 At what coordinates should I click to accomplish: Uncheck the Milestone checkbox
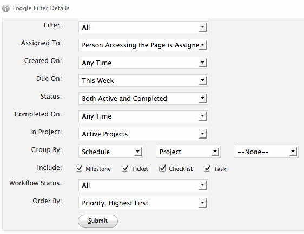point(79,169)
